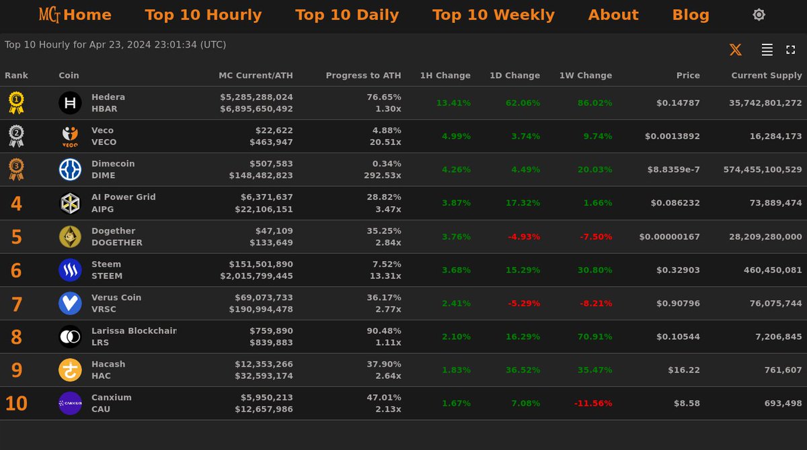Click Hacash's 36.52% daily change
The height and width of the screenshot is (450, 807).
point(523,370)
